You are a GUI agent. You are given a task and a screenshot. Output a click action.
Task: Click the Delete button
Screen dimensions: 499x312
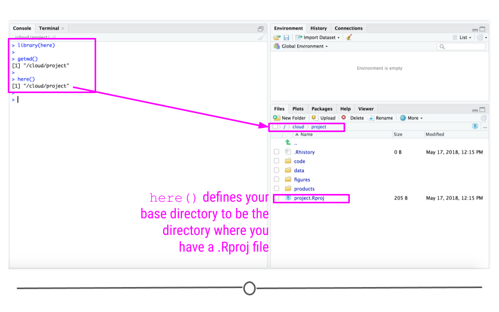pos(352,118)
